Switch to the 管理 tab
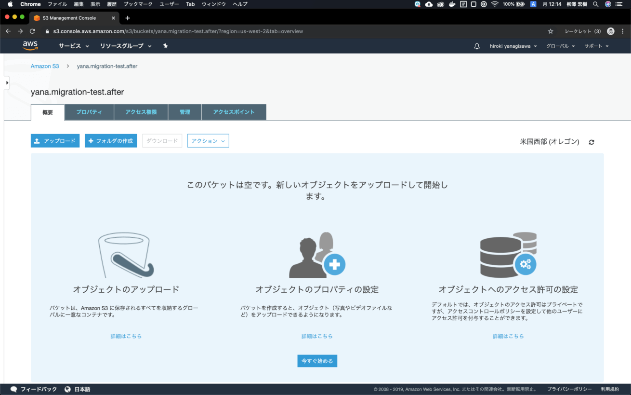This screenshot has height=395, width=631. click(185, 112)
